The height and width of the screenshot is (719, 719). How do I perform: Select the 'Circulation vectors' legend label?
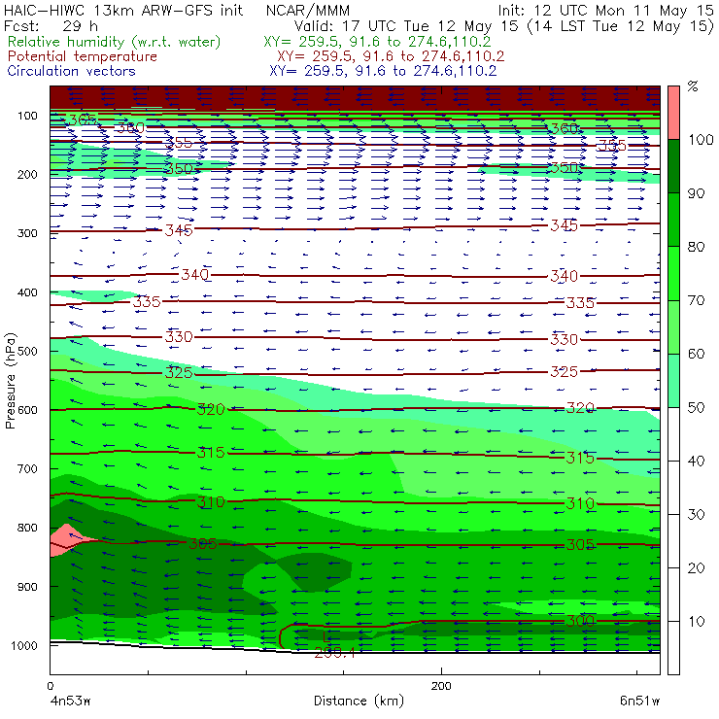tap(71, 71)
